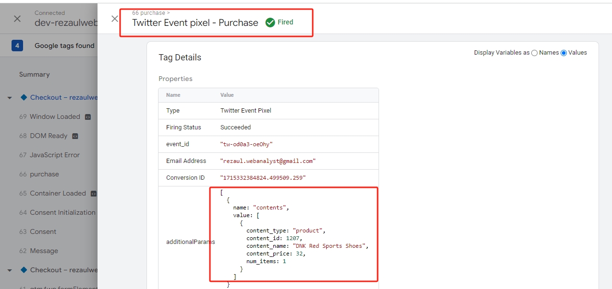Click the email value rezaul.webanalyst@gmail.com
The width and height of the screenshot is (612, 289).
pos(268,161)
